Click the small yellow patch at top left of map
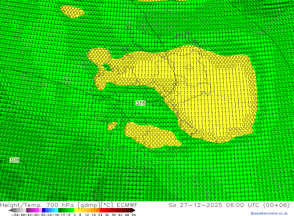The image size is (294, 216). pyautogui.click(x=72, y=11)
